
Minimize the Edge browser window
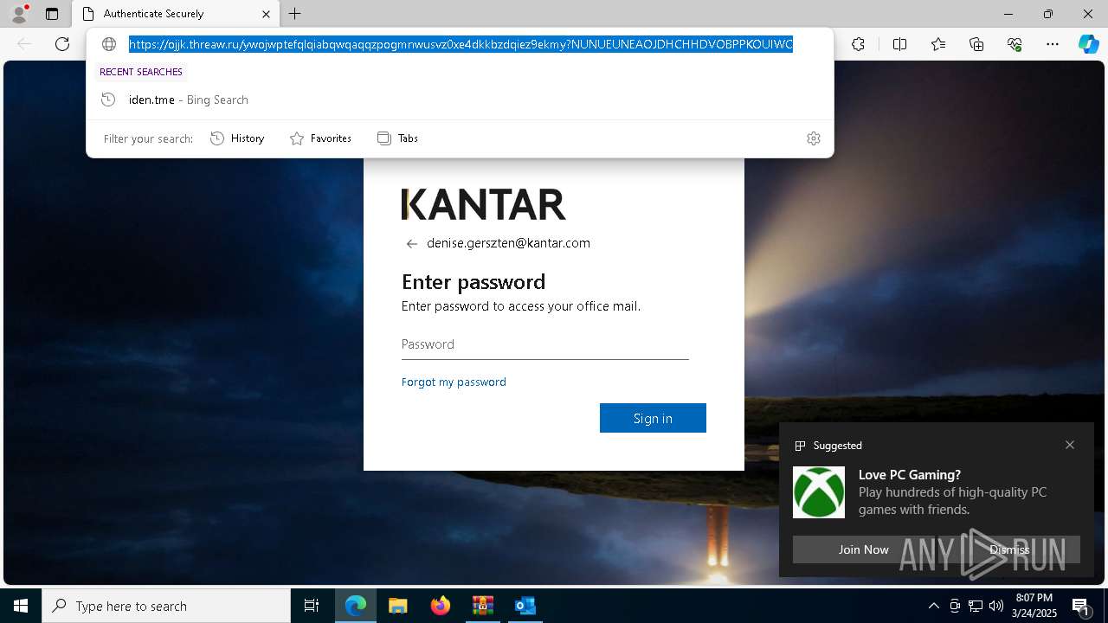click(x=1008, y=14)
